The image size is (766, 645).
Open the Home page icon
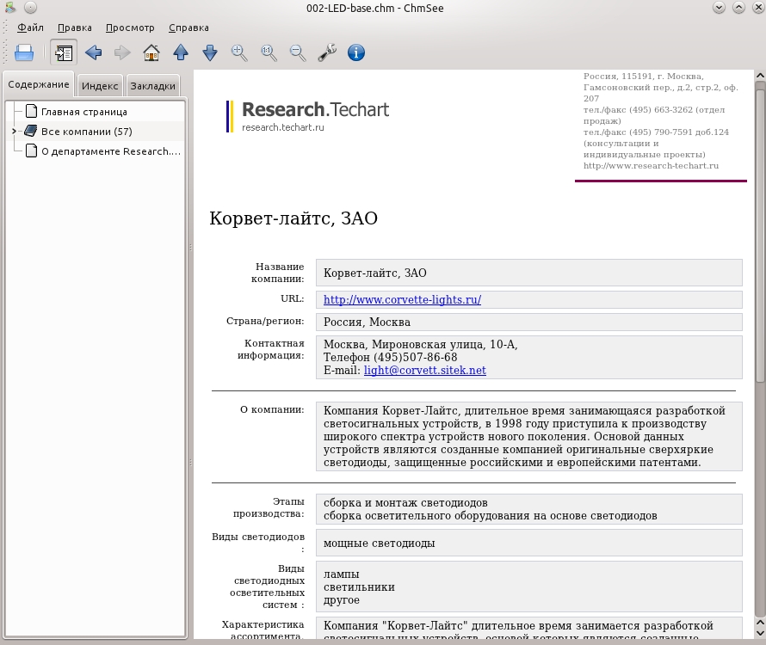click(151, 52)
